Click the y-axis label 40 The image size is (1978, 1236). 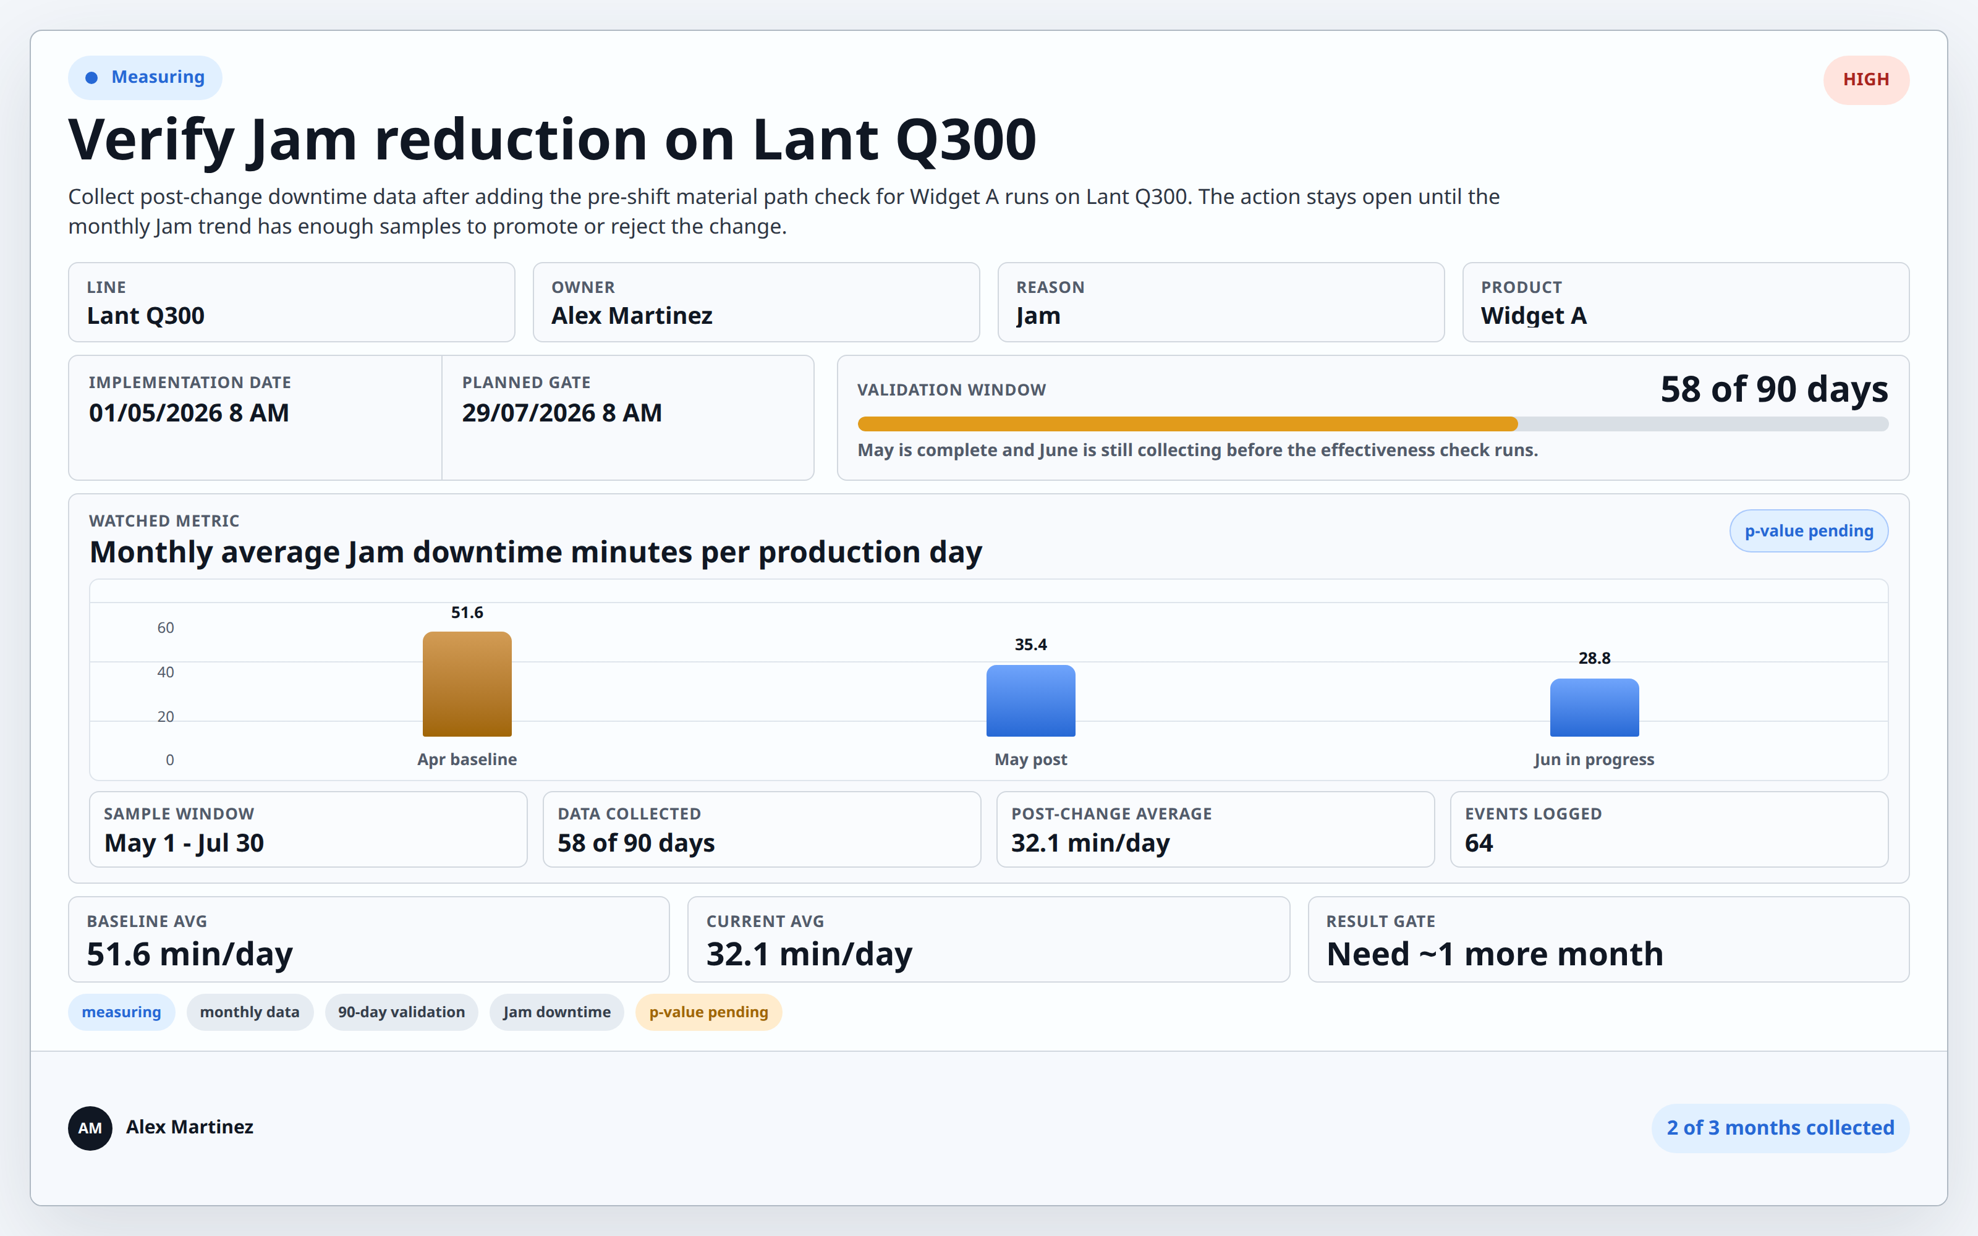tap(166, 672)
